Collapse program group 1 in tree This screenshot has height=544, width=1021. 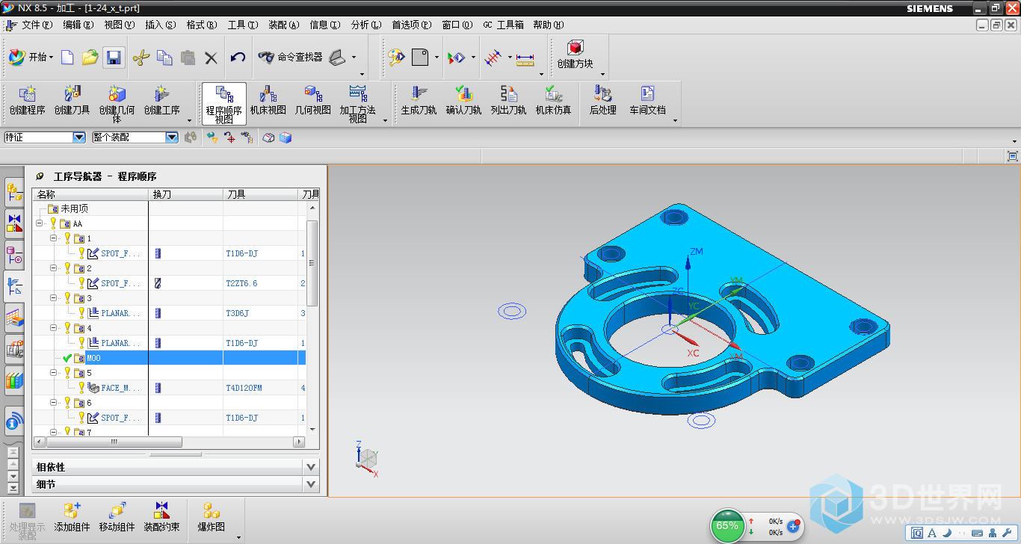point(54,238)
